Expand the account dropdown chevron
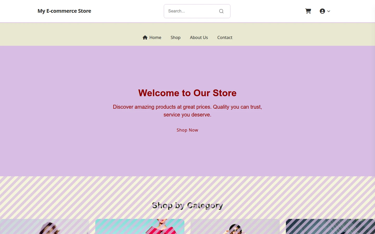 pyautogui.click(x=329, y=11)
